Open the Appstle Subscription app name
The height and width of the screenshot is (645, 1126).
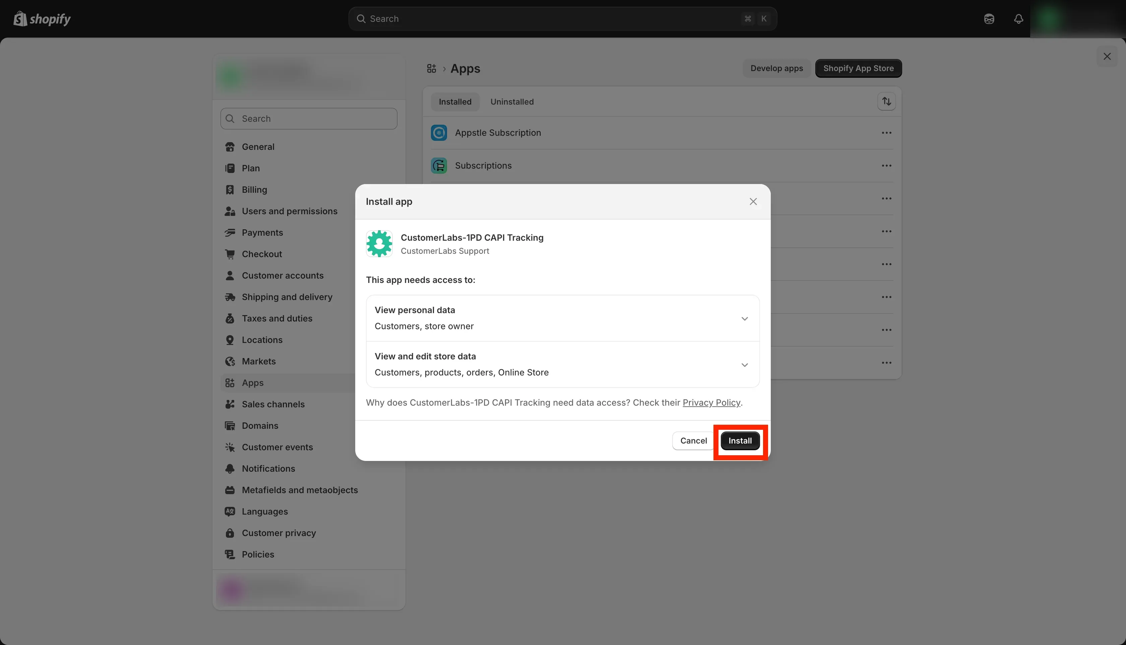click(498, 133)
